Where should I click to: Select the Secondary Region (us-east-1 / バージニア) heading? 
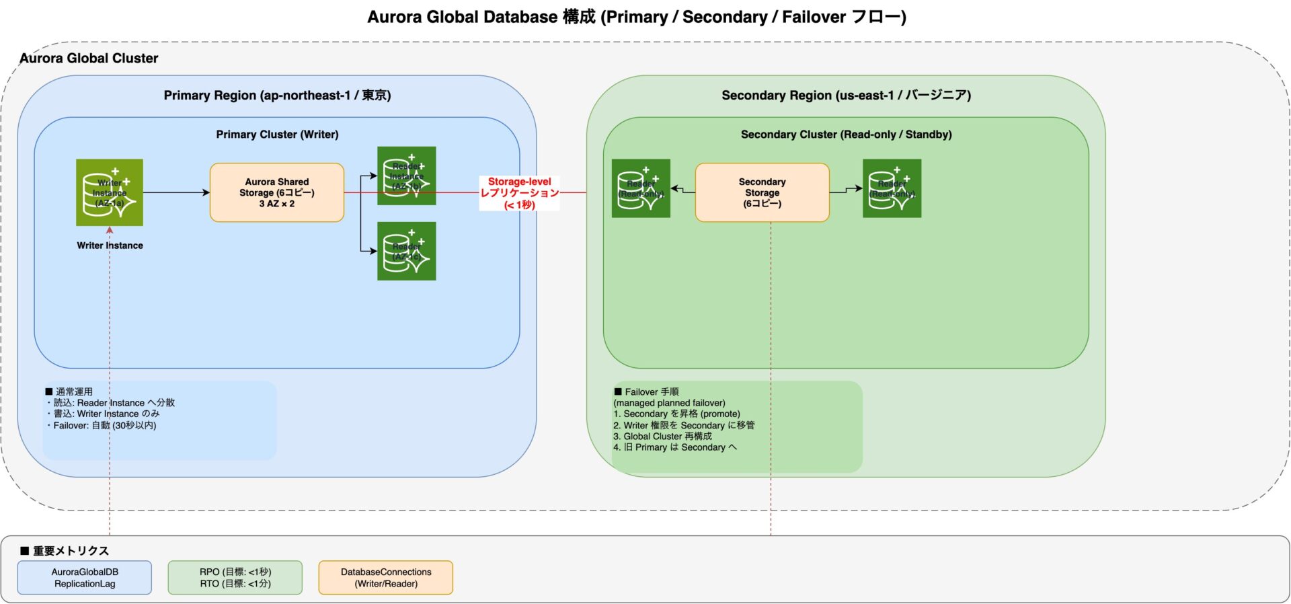pyautogui.click(x=846, y=96)
